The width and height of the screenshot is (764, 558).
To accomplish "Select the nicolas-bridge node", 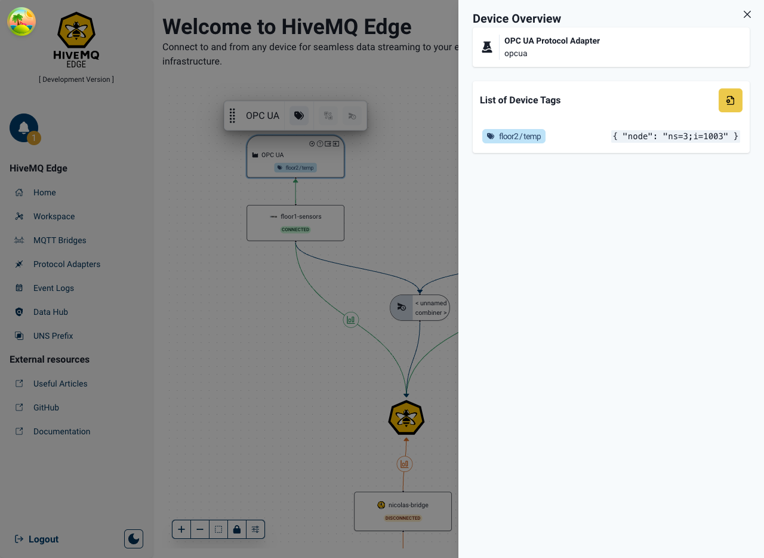I will [403, 511].
